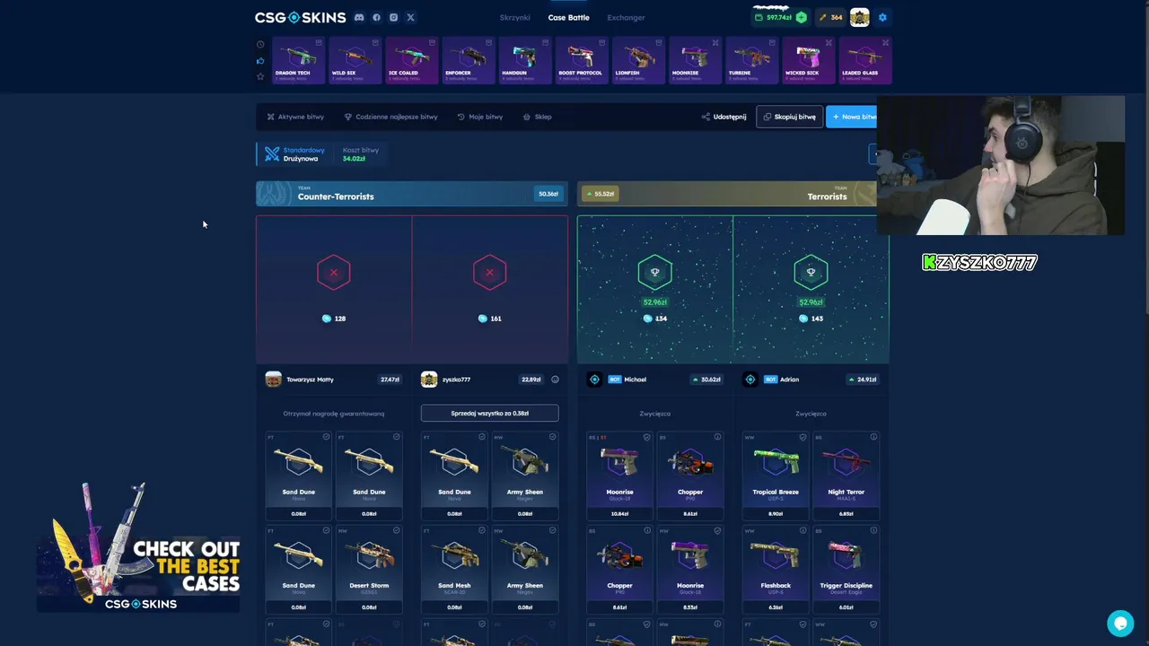The image size is (1149, 646).
Task: Click checkmark icon on Sand Mesh card
Action: (x=481, y=530)
